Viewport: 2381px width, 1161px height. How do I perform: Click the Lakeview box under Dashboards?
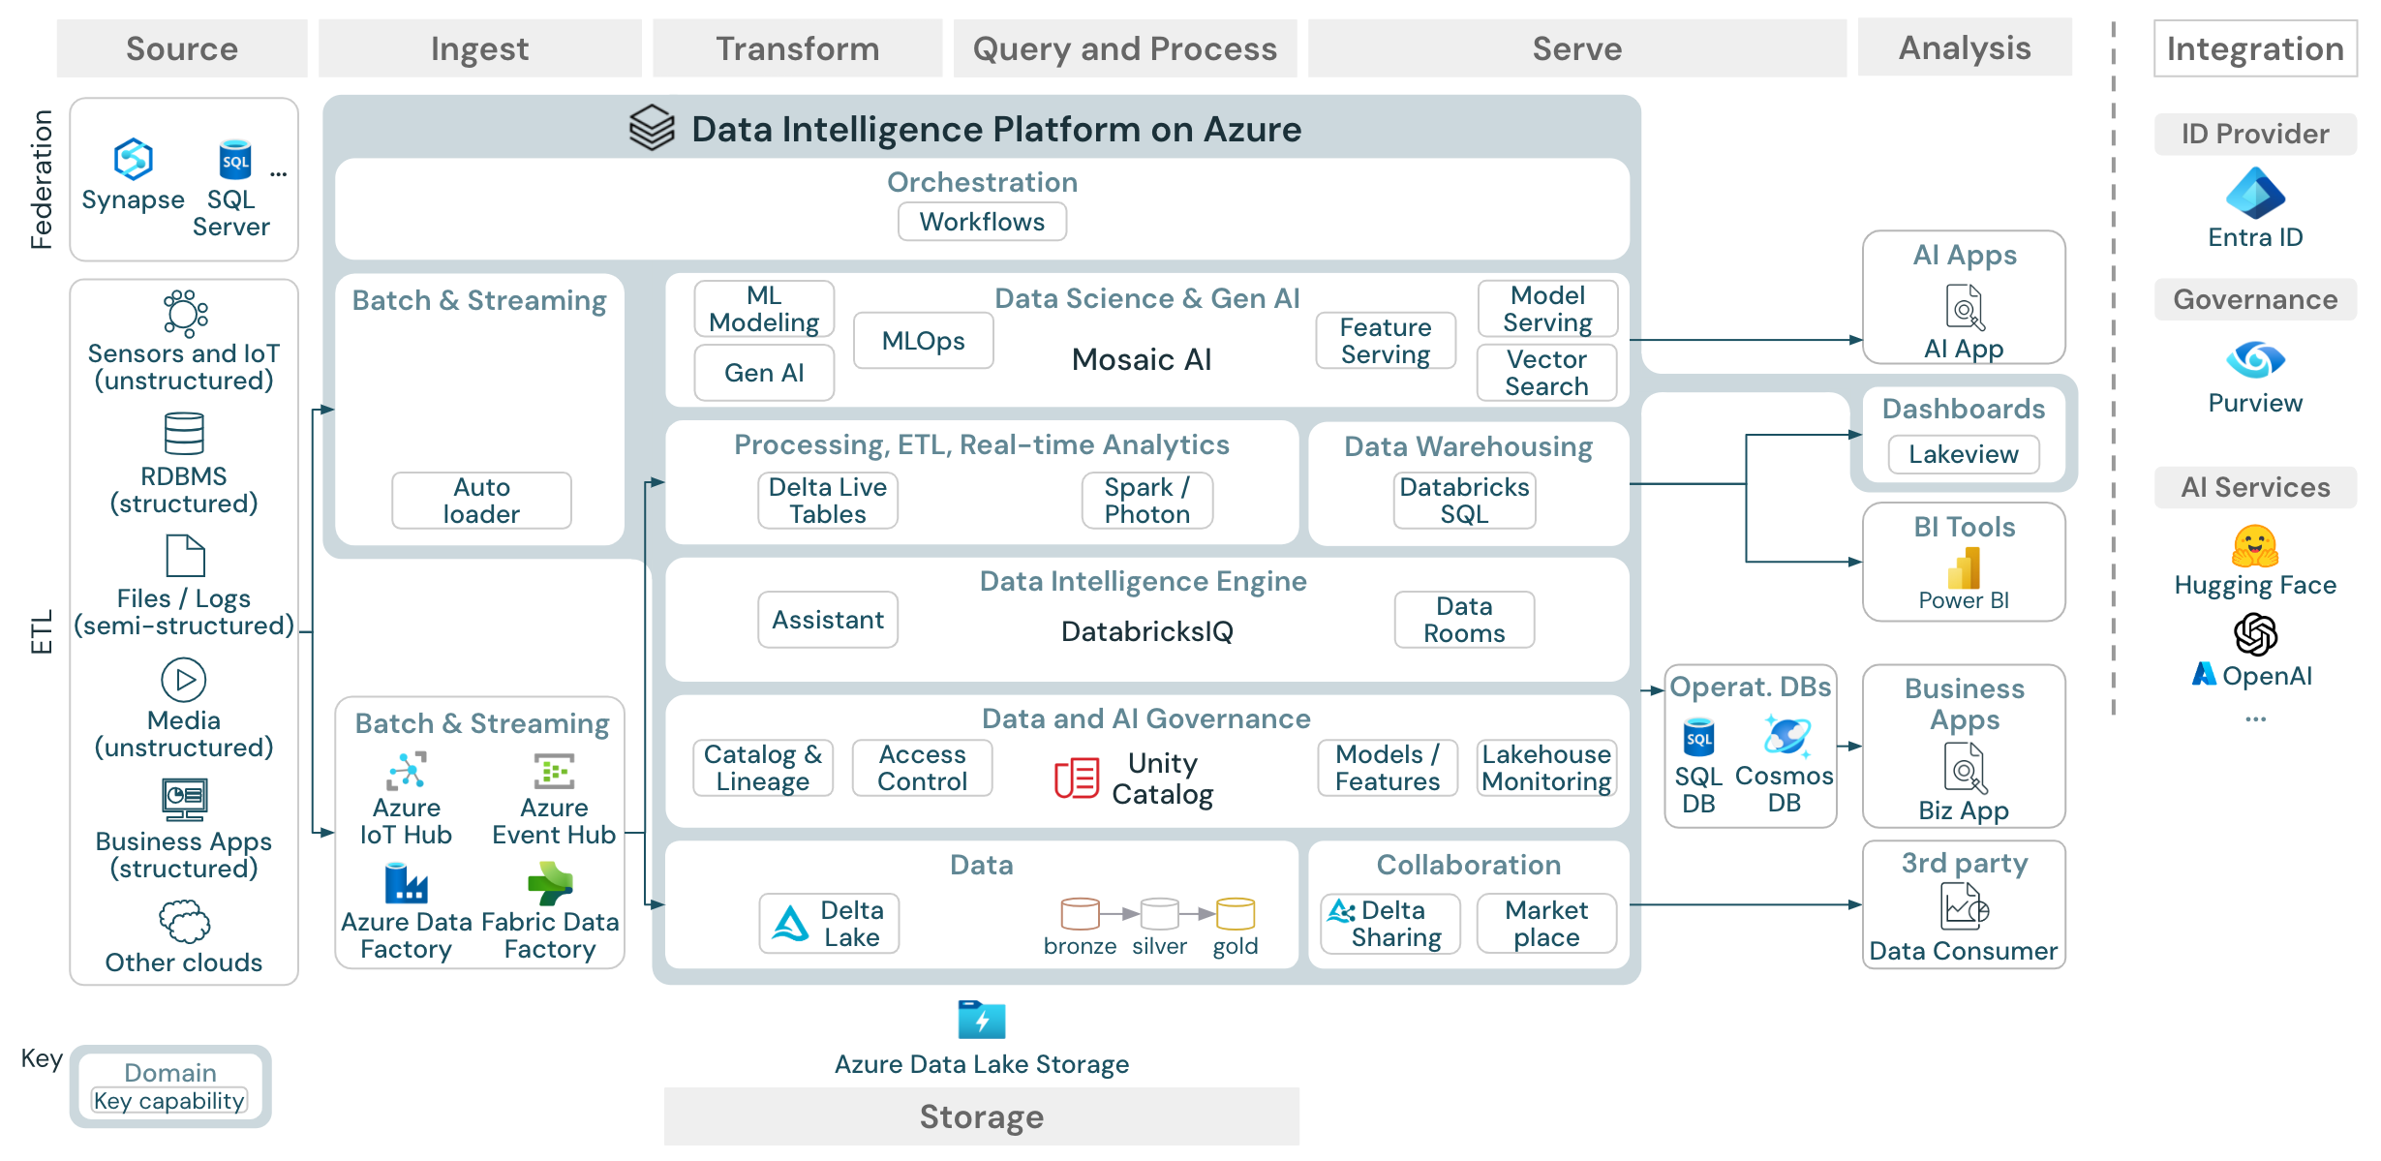click(x=1964, y=454)
